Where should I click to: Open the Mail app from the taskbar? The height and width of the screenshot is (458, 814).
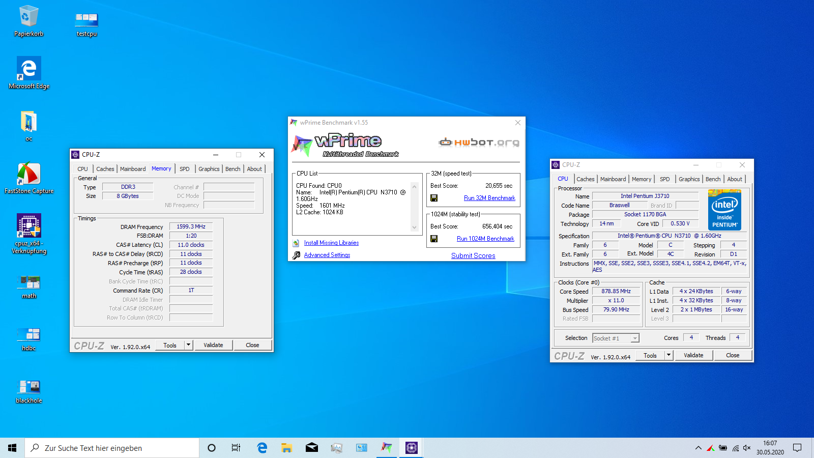point(311,448)
